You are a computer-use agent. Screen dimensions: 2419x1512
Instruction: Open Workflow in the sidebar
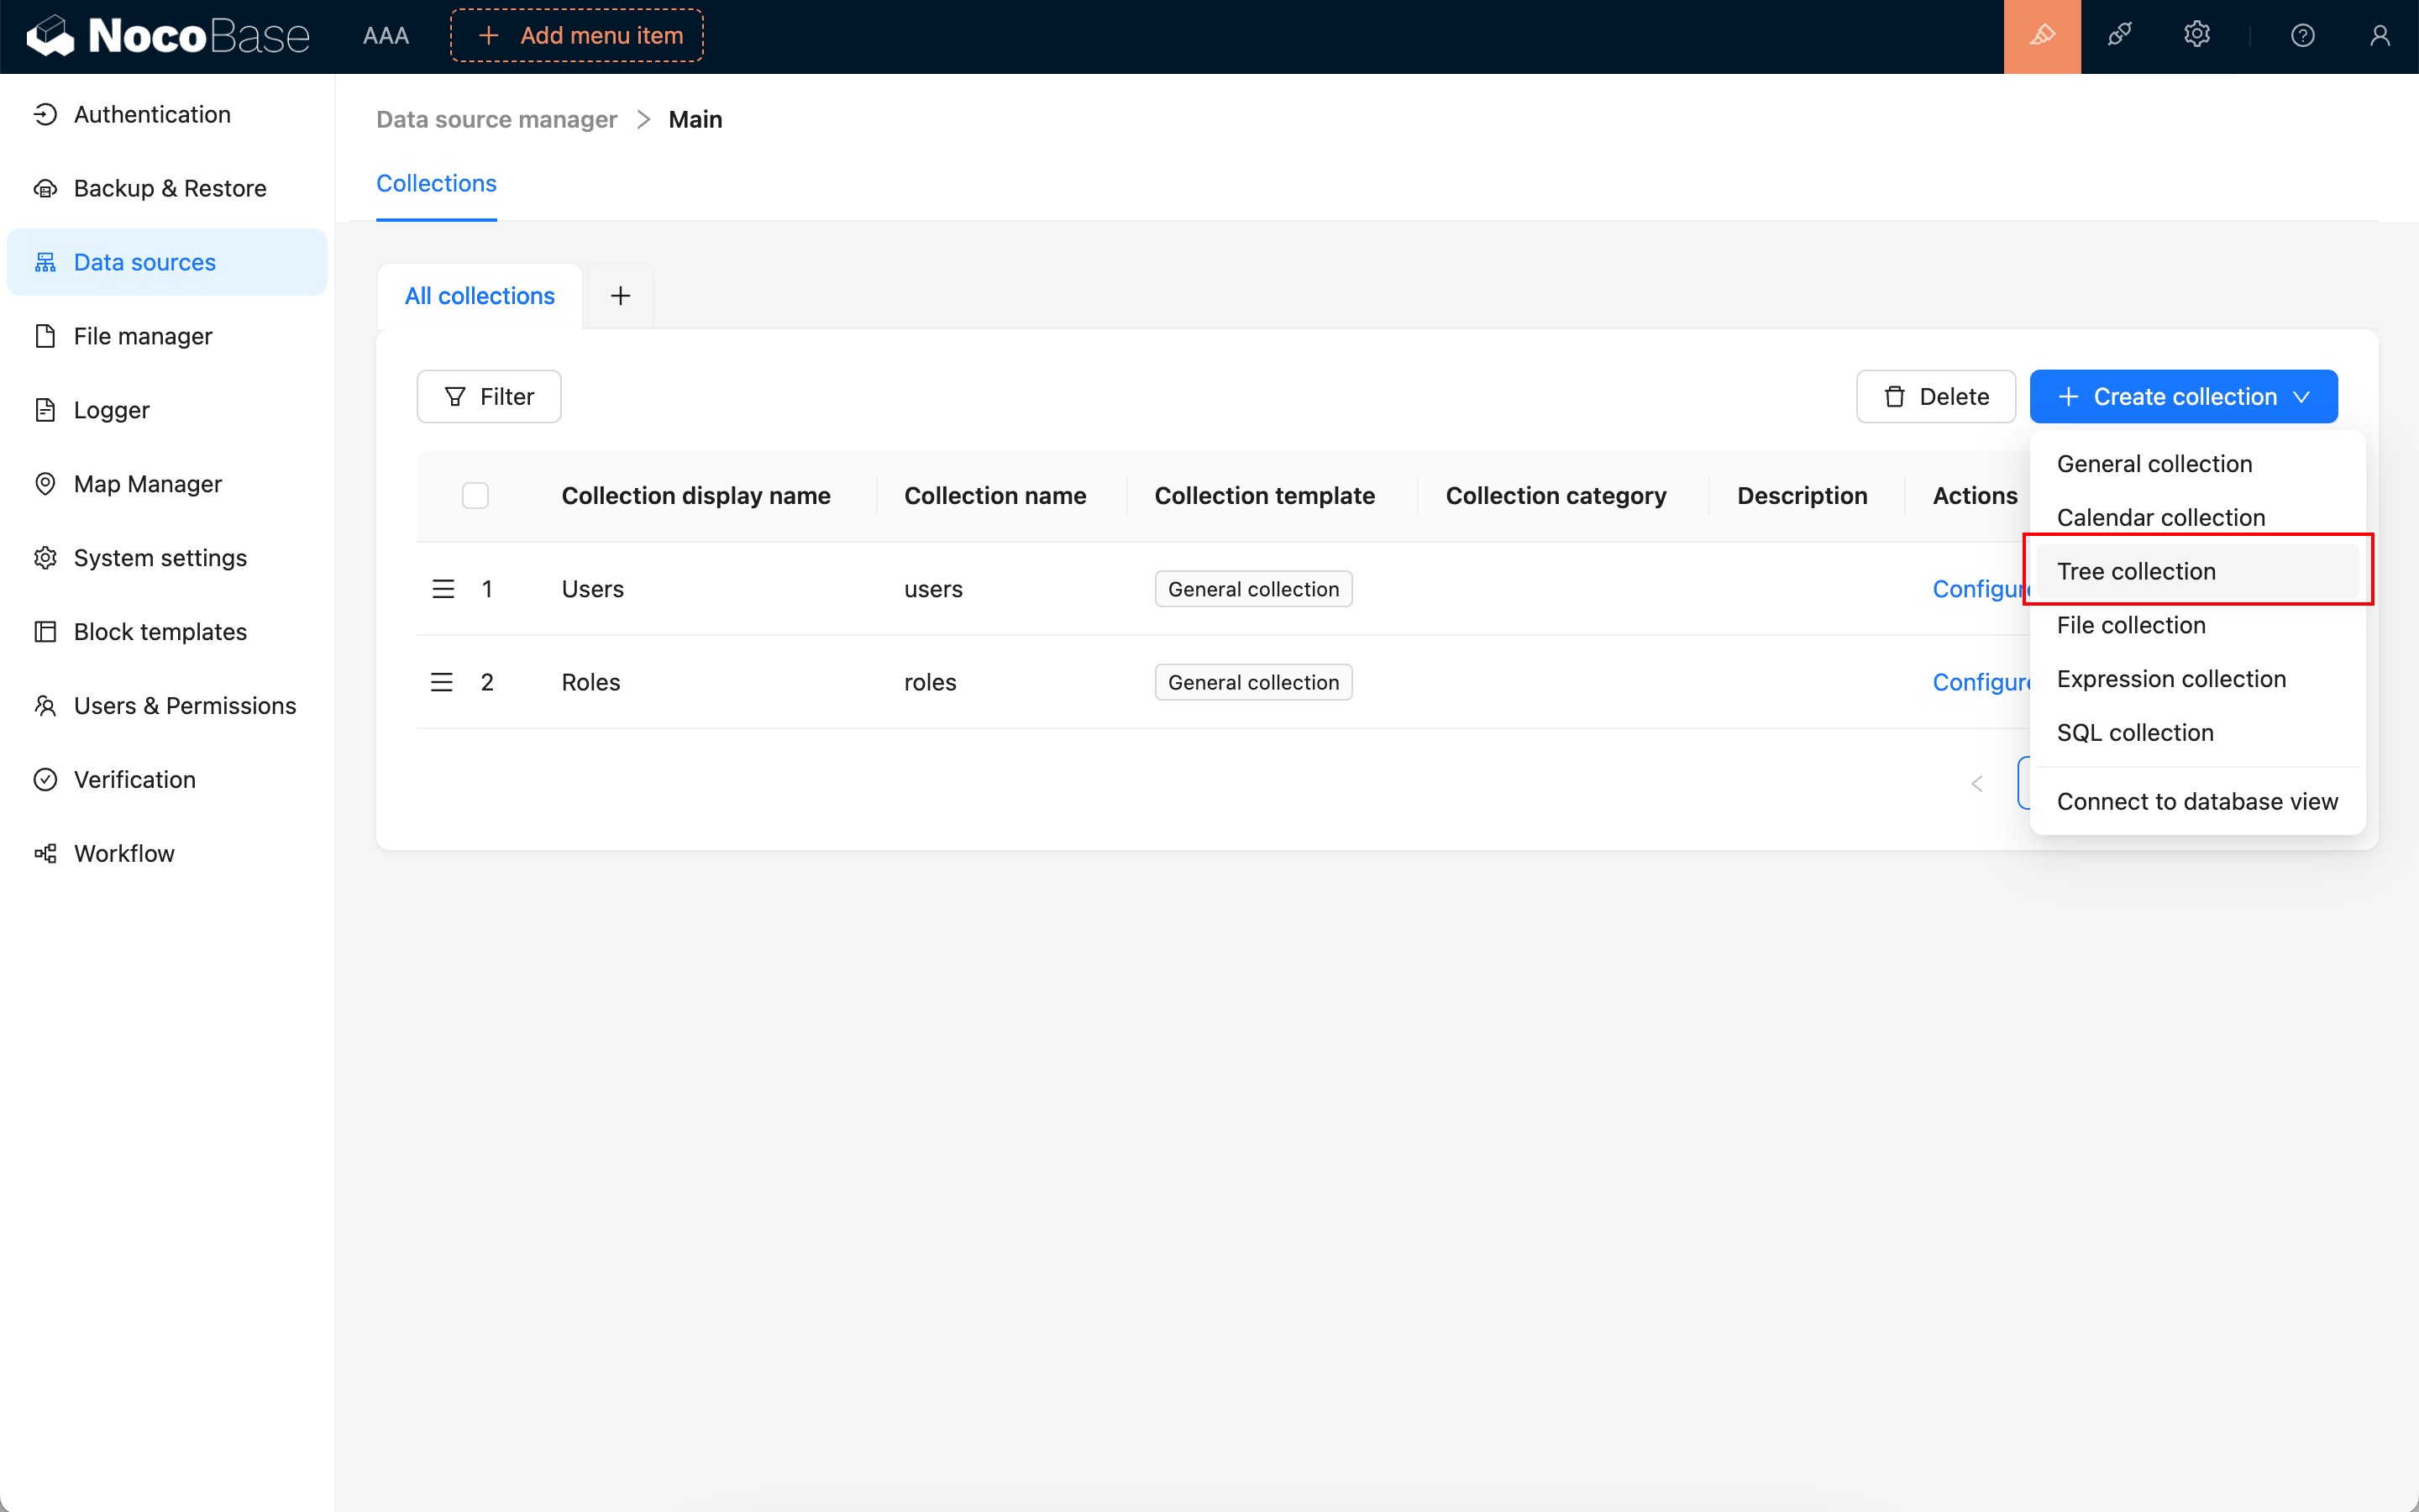click(x=124, y=853)
